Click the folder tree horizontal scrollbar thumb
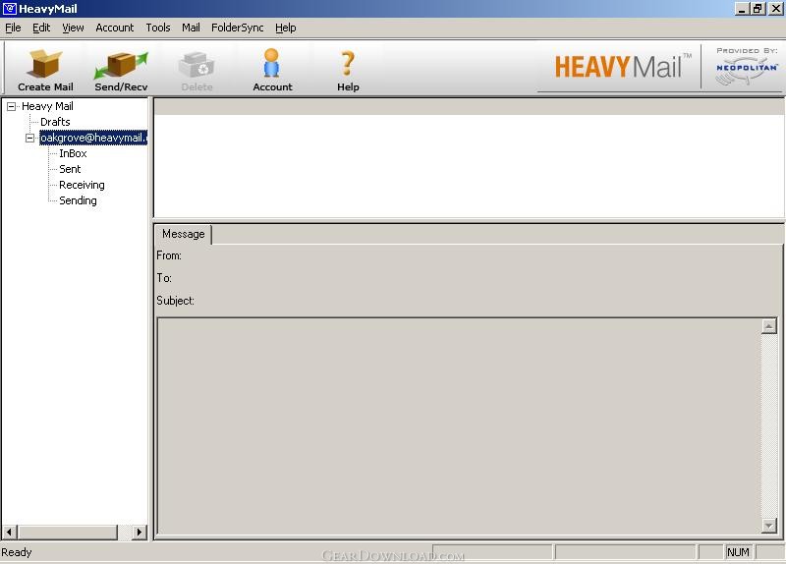Viewport: 786px width, 564px height. [x=68, y=532]
